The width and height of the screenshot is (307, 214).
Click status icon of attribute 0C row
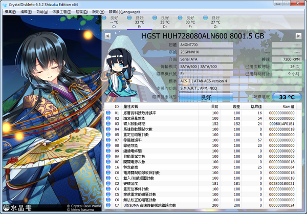click(x=108, y=162)
